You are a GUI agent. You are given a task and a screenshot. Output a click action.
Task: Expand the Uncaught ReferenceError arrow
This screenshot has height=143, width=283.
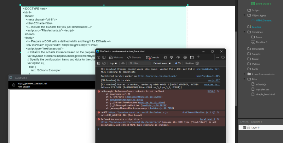coord(102,91)
